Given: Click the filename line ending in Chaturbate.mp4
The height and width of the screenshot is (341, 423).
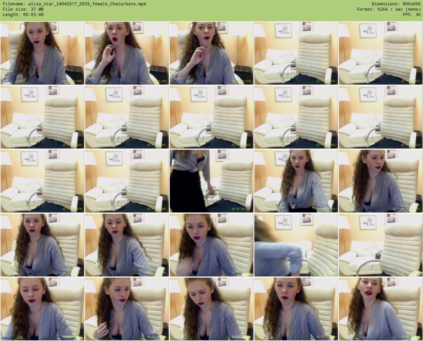Looking at the screenshot, I should click(x=74, y=4).
